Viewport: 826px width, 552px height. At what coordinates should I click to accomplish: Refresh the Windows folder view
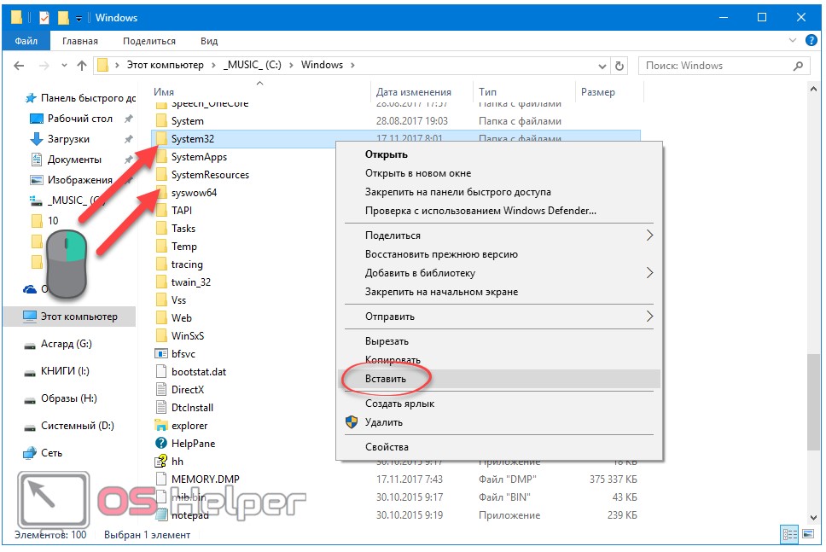coord(620,66)
